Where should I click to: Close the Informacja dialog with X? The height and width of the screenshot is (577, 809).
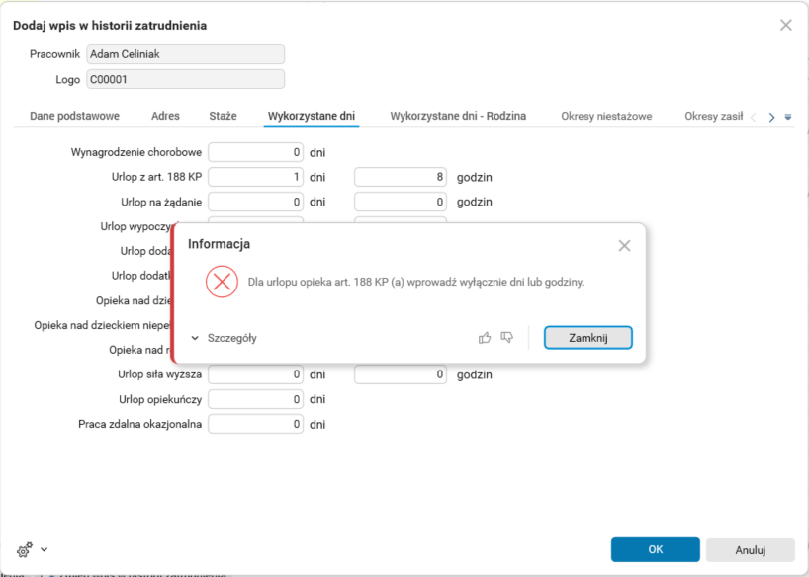[x=624, y=245]
